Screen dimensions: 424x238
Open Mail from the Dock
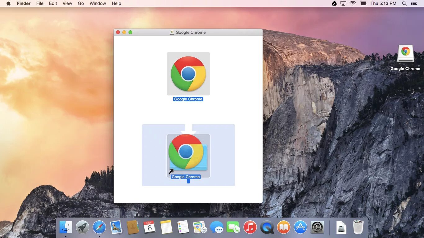click(x=116, y=227)
